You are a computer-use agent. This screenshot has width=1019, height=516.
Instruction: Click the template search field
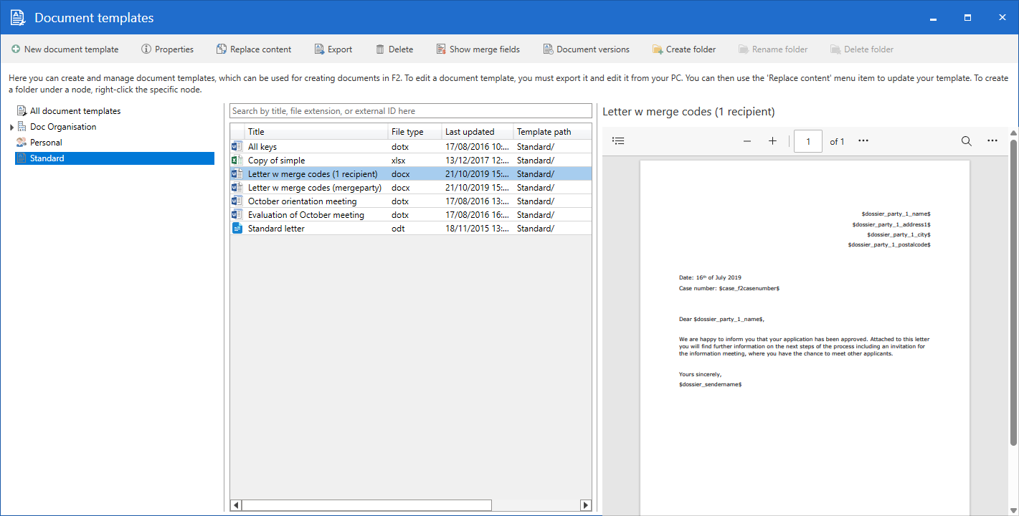[410, 111]
